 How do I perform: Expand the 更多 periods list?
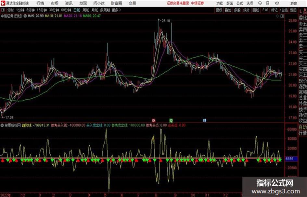[x=116, y=10]
